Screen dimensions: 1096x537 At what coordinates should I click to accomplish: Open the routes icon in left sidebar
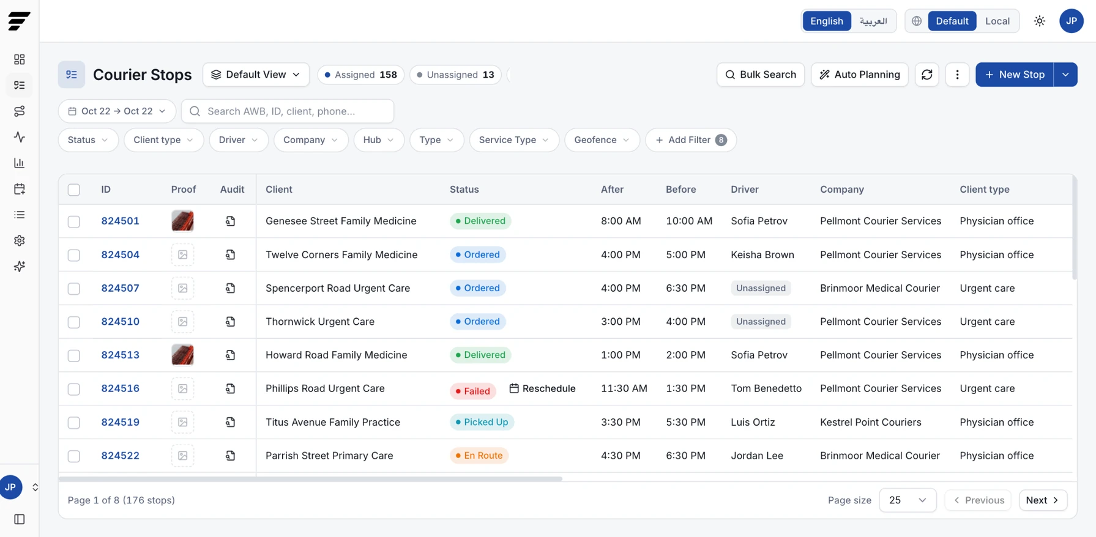(20, 111)
